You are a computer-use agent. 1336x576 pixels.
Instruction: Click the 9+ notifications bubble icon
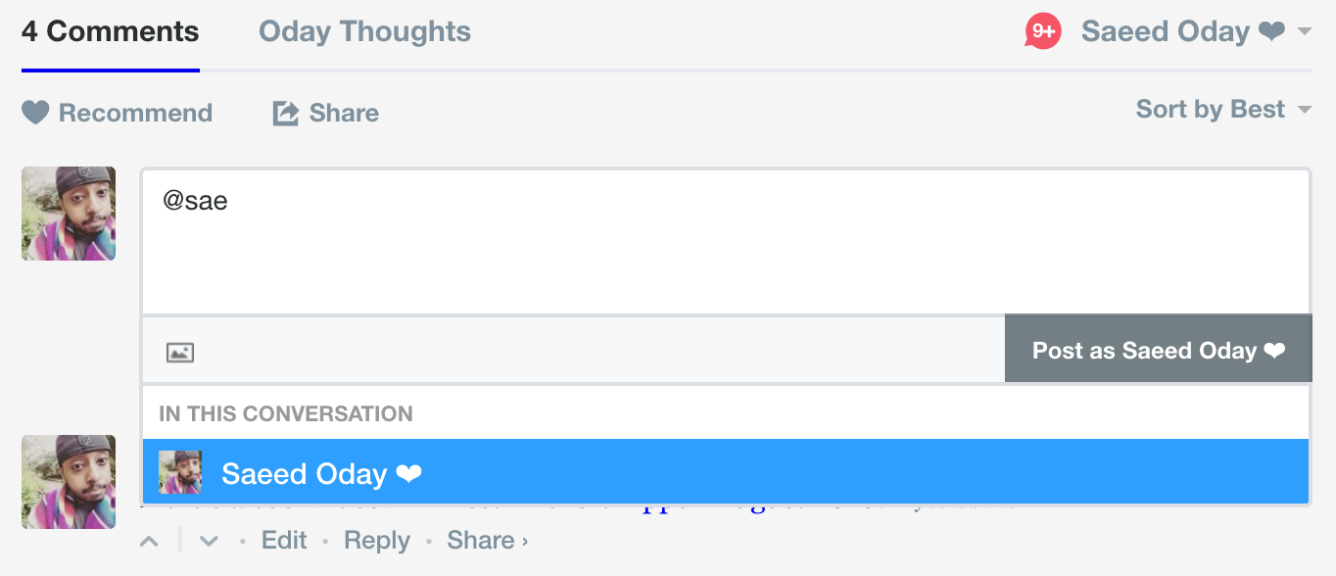tap(1043, 31)
